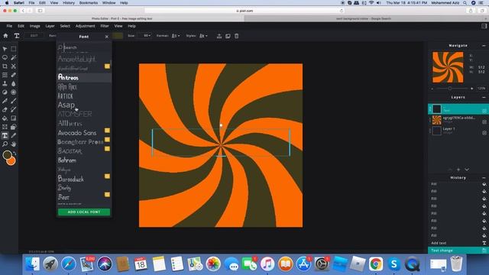Open the text Format dropdown
The width and height of the screenshot is (489, 275).
coord(176,36)
